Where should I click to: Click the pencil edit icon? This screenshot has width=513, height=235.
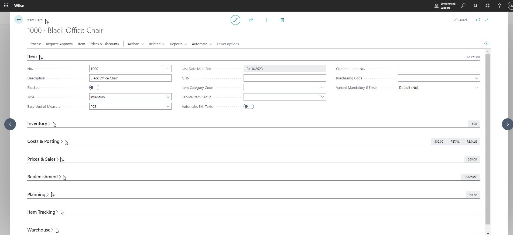click(x=235, y=20)
